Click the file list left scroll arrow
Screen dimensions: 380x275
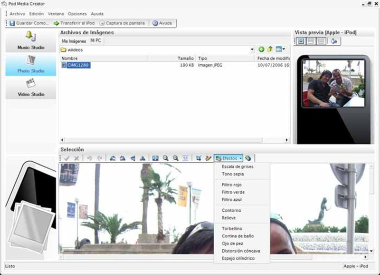pos(62,140)
